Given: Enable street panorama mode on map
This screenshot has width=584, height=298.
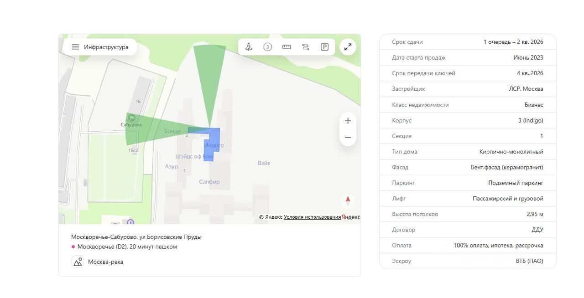Looking at the screenshot, I should (x=249, y=47).
